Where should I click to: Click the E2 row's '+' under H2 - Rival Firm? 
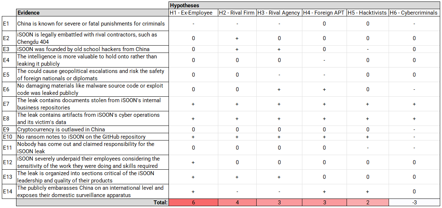coord(237,38)
